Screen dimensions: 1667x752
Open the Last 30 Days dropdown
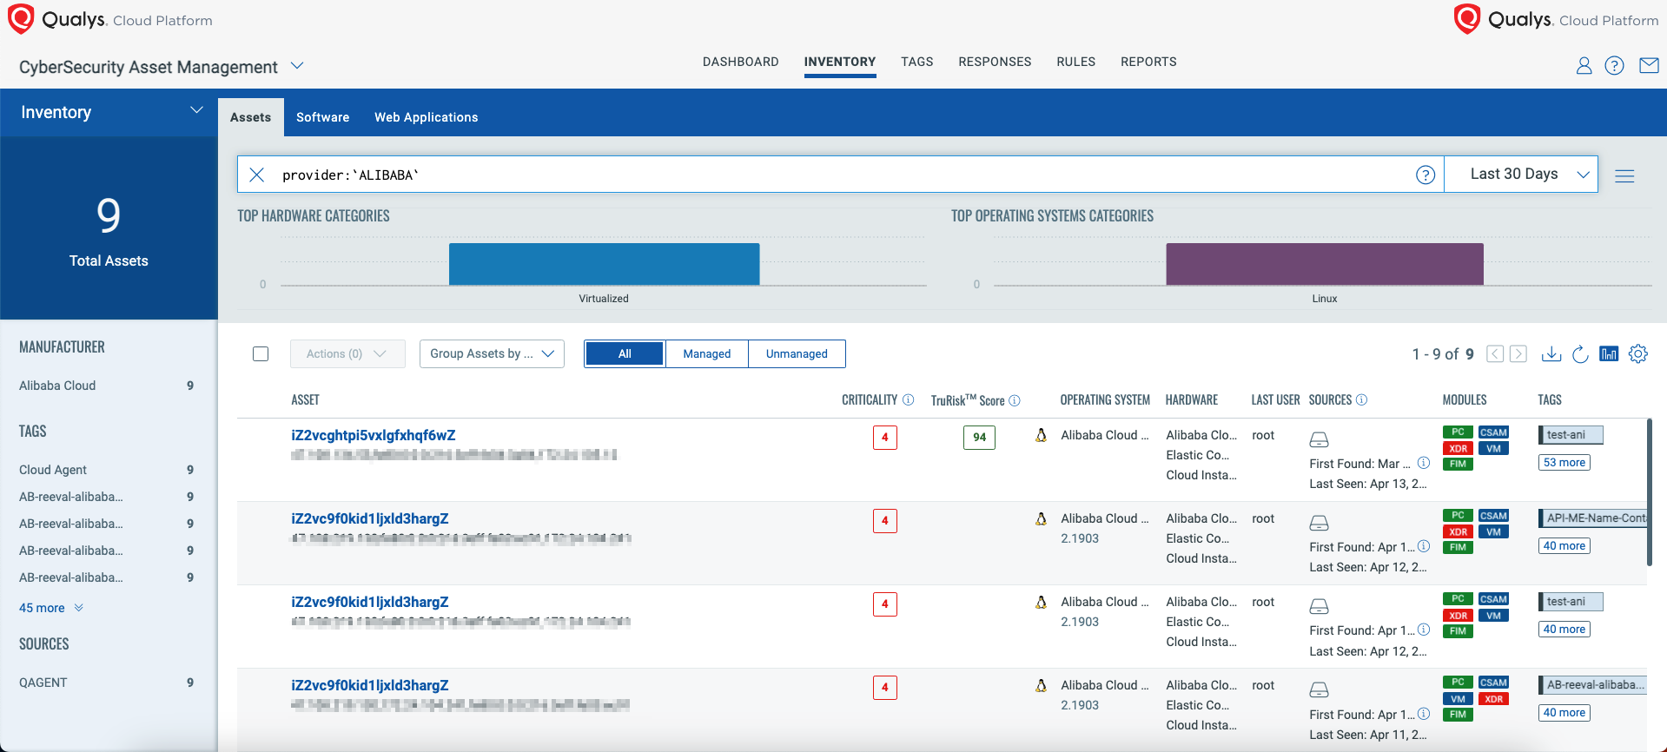pos(1521,174)
